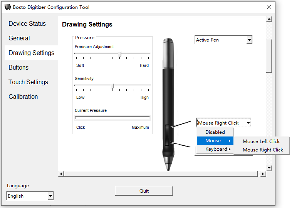Select the Mouse submenu entry
Image resolution: width=292 pixels, height=208 pixels.
coord(215,141)
